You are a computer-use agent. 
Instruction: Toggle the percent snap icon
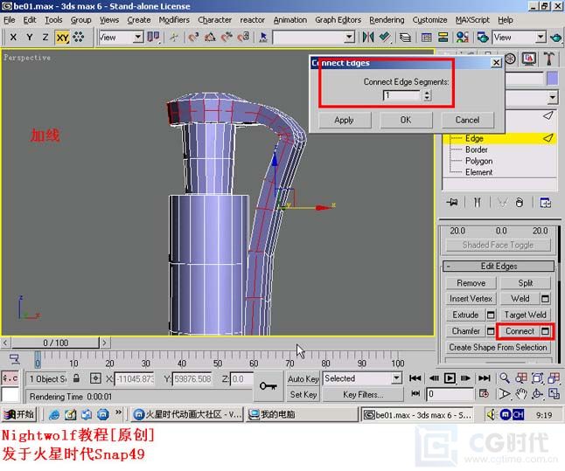click(227, 37)
